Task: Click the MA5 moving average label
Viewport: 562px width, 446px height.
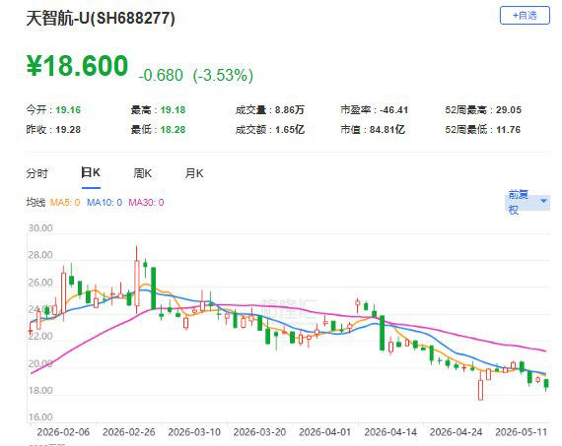Action: (65, 203)
